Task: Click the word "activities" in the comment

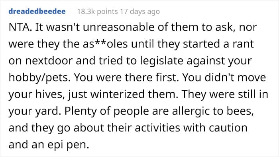Action: (157, 128)
